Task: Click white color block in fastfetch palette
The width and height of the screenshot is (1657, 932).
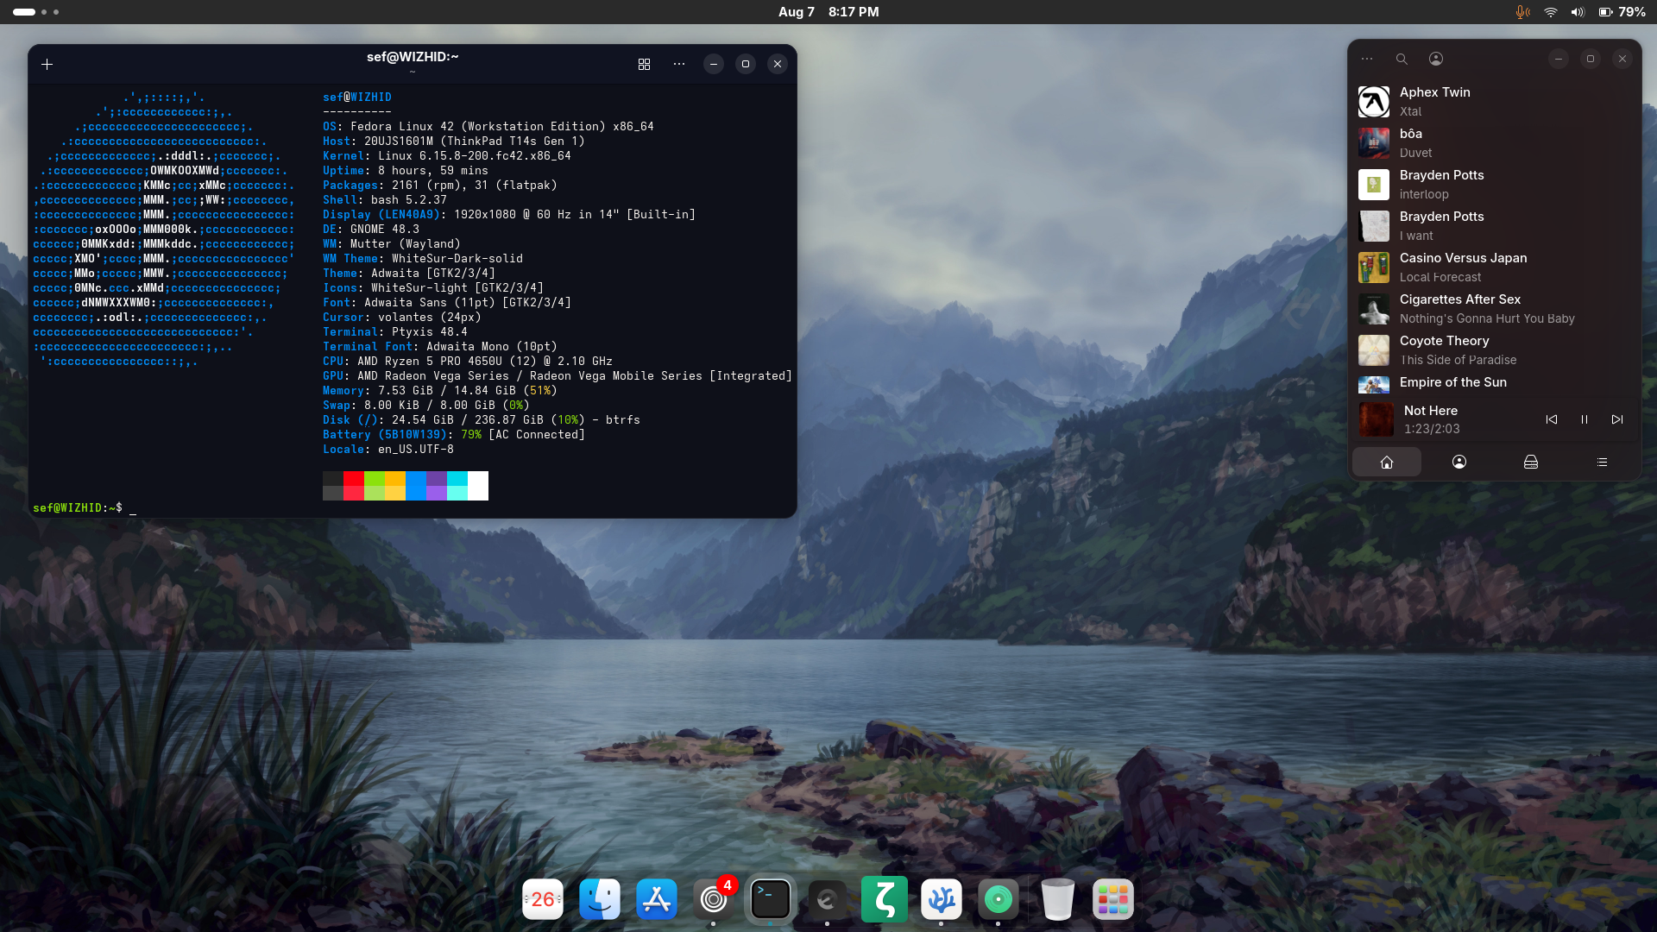Action: pyautogui.click(x=478, y=486)
